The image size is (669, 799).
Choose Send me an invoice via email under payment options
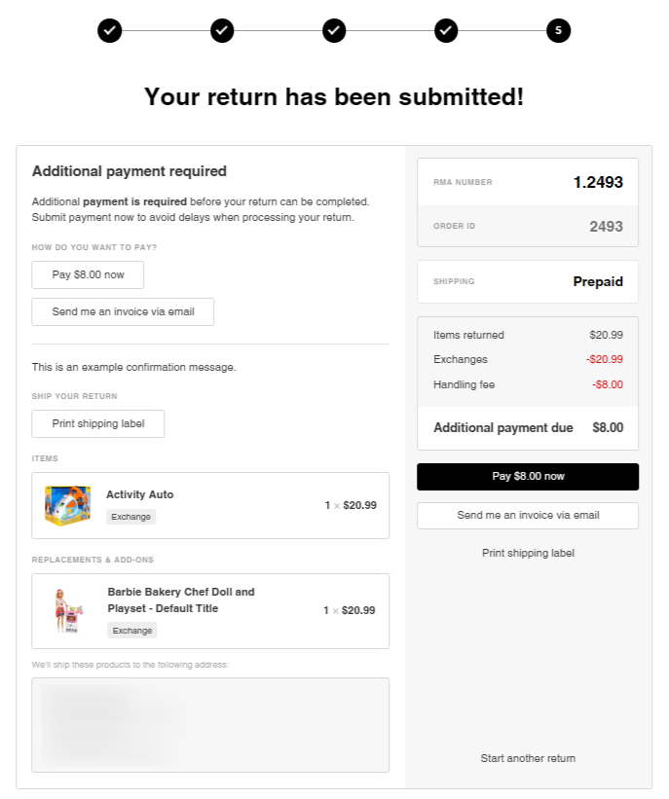pos(123,311)
